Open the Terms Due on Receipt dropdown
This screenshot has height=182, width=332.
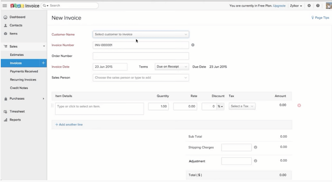(172, 67)
